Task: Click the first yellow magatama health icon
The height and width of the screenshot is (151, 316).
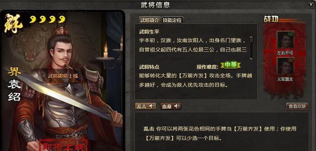Action: click(x=33, y=19)
